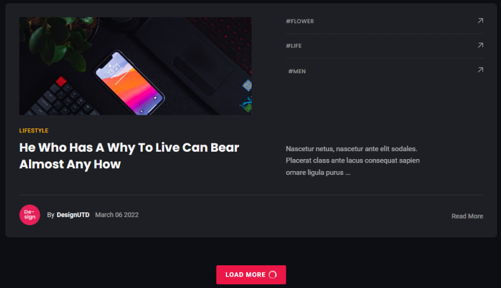
Task: Click the excerpt starting 'Nascetur netus'
Action: click(353, 160)
